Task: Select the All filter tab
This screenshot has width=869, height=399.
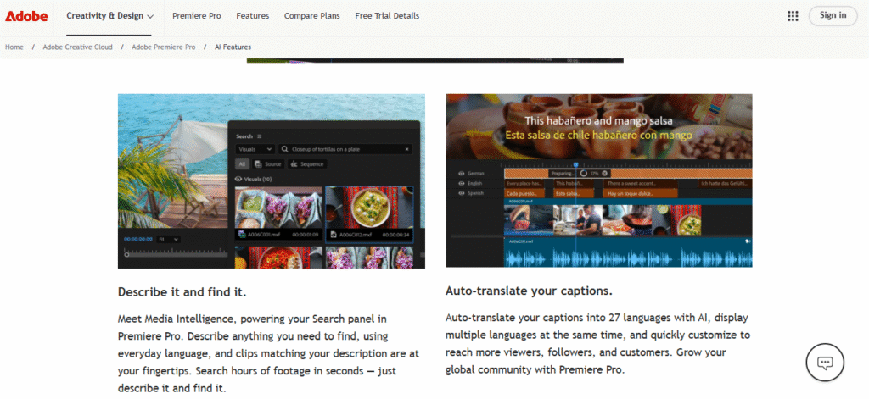Action: click(x=242, y=163)
